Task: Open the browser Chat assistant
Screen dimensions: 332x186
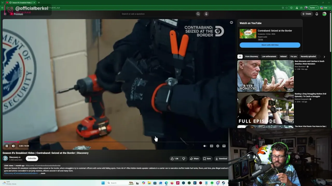Action: (x=323, y=8)
